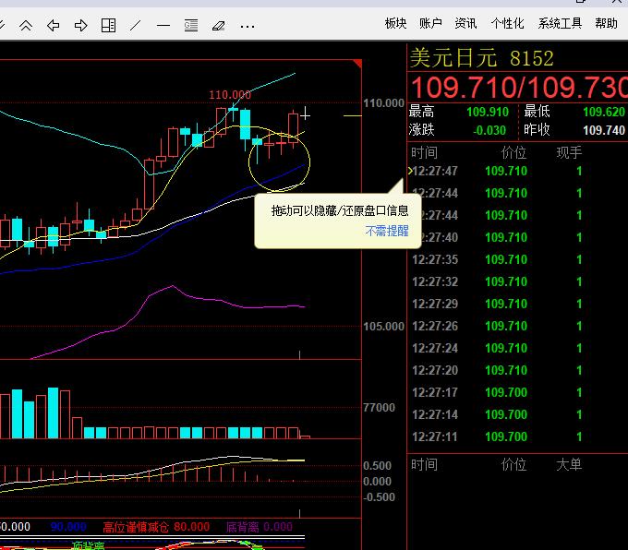Screen dimensions: 628x550
Task: Open the 账户 menu
Action: tap(430, 23)
